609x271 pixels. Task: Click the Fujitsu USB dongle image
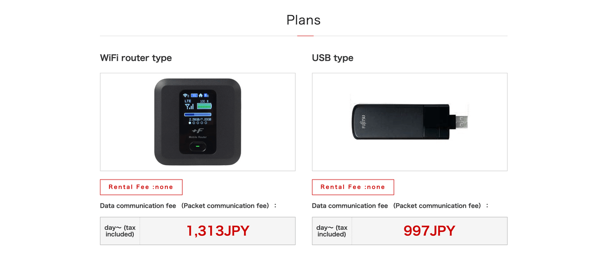coord(410,122)
